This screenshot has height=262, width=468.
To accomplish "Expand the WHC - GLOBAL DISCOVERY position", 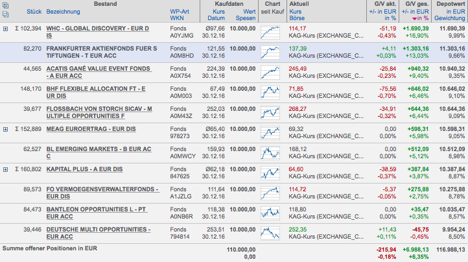I will pos(5,29).
